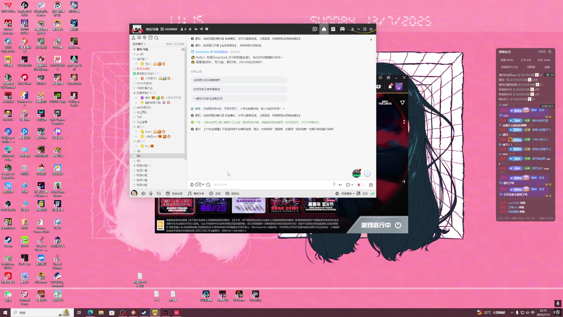
Task: Open the 应用 apps button in YY
Action: tap(362, 193)
